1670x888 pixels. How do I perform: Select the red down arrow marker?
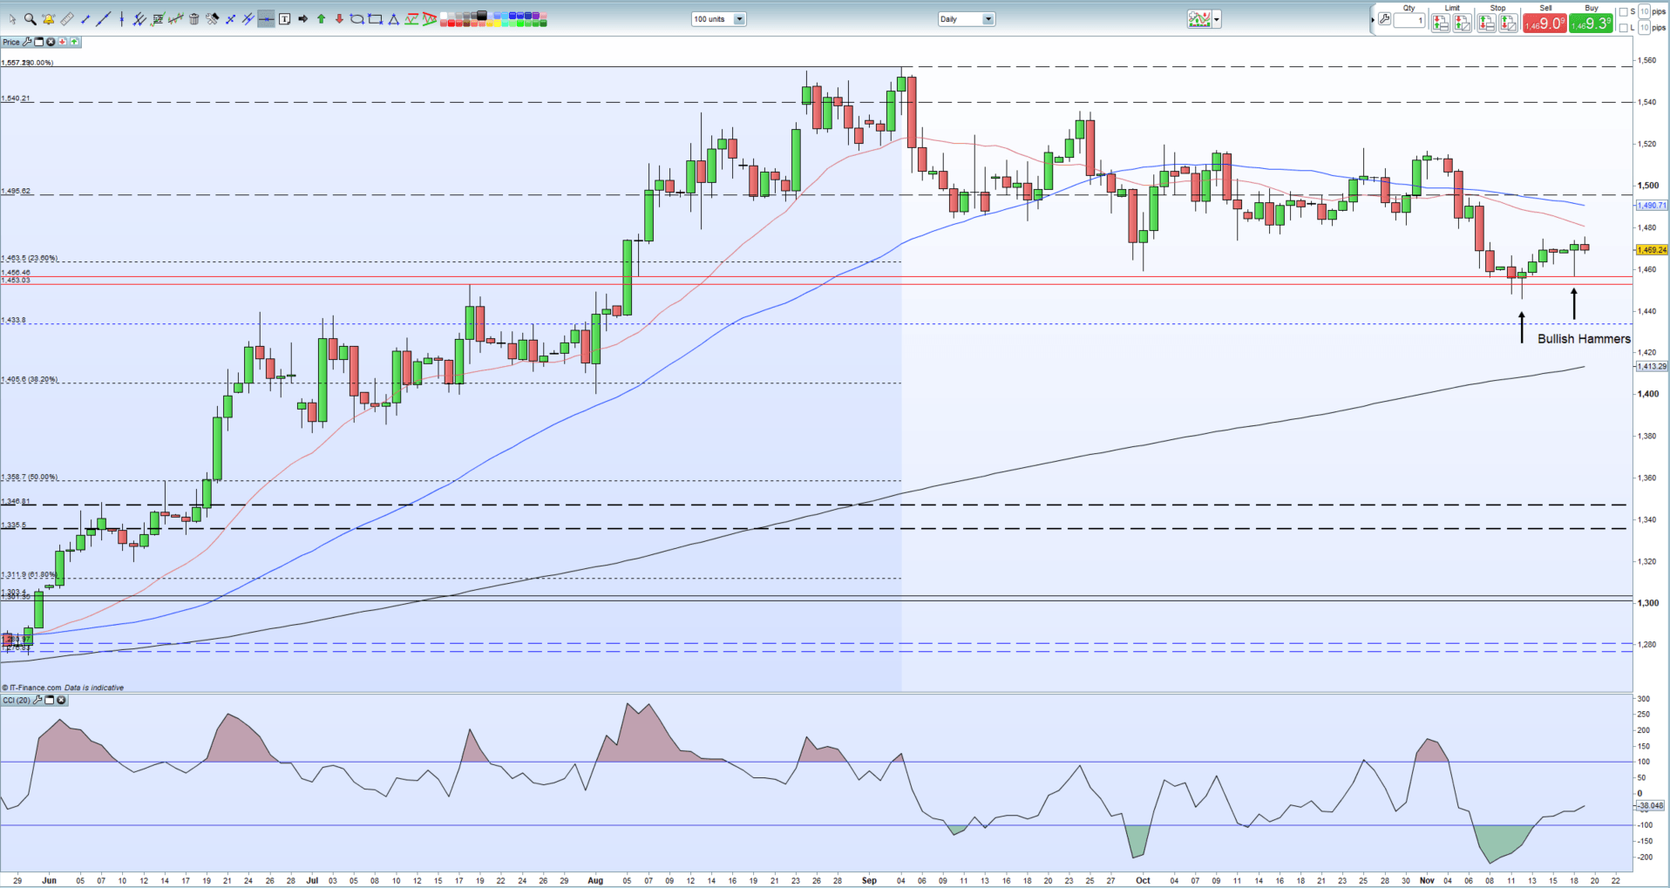[x=339, y=19]
